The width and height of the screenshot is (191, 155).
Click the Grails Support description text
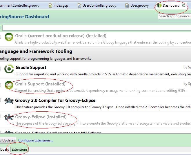[101, 91]
